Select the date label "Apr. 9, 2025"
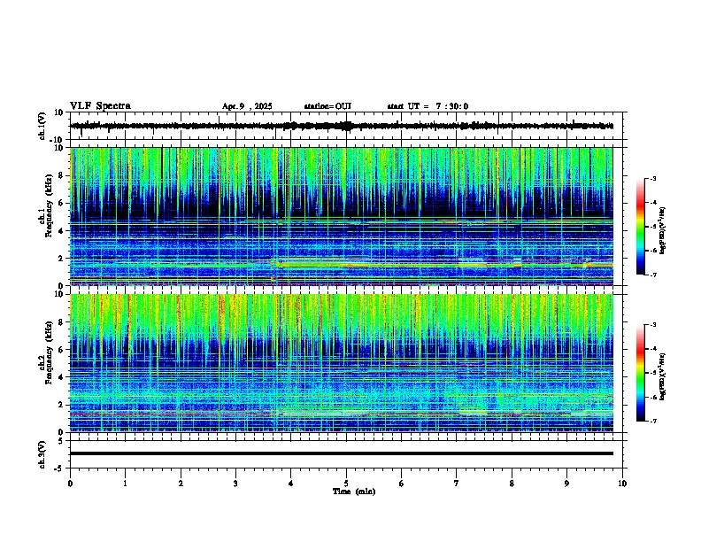The width and height of the screenshot is (701, 542). [x=247, y=106]
